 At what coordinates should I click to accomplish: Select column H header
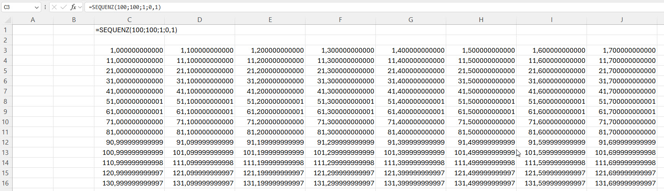tap(481, 20)
